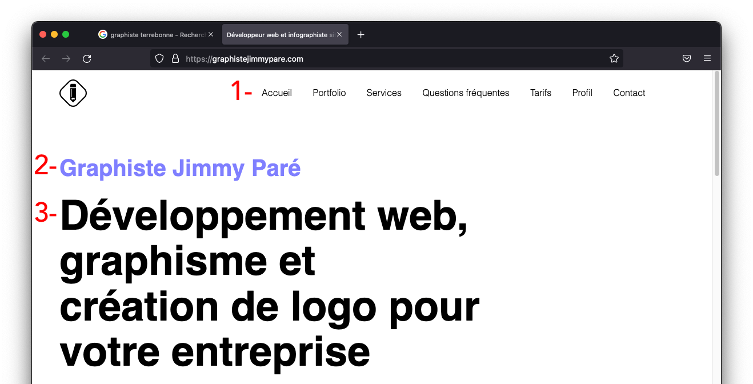Close the graphiste terrebonne tab

pyautogui.click(x=211, y=34)
